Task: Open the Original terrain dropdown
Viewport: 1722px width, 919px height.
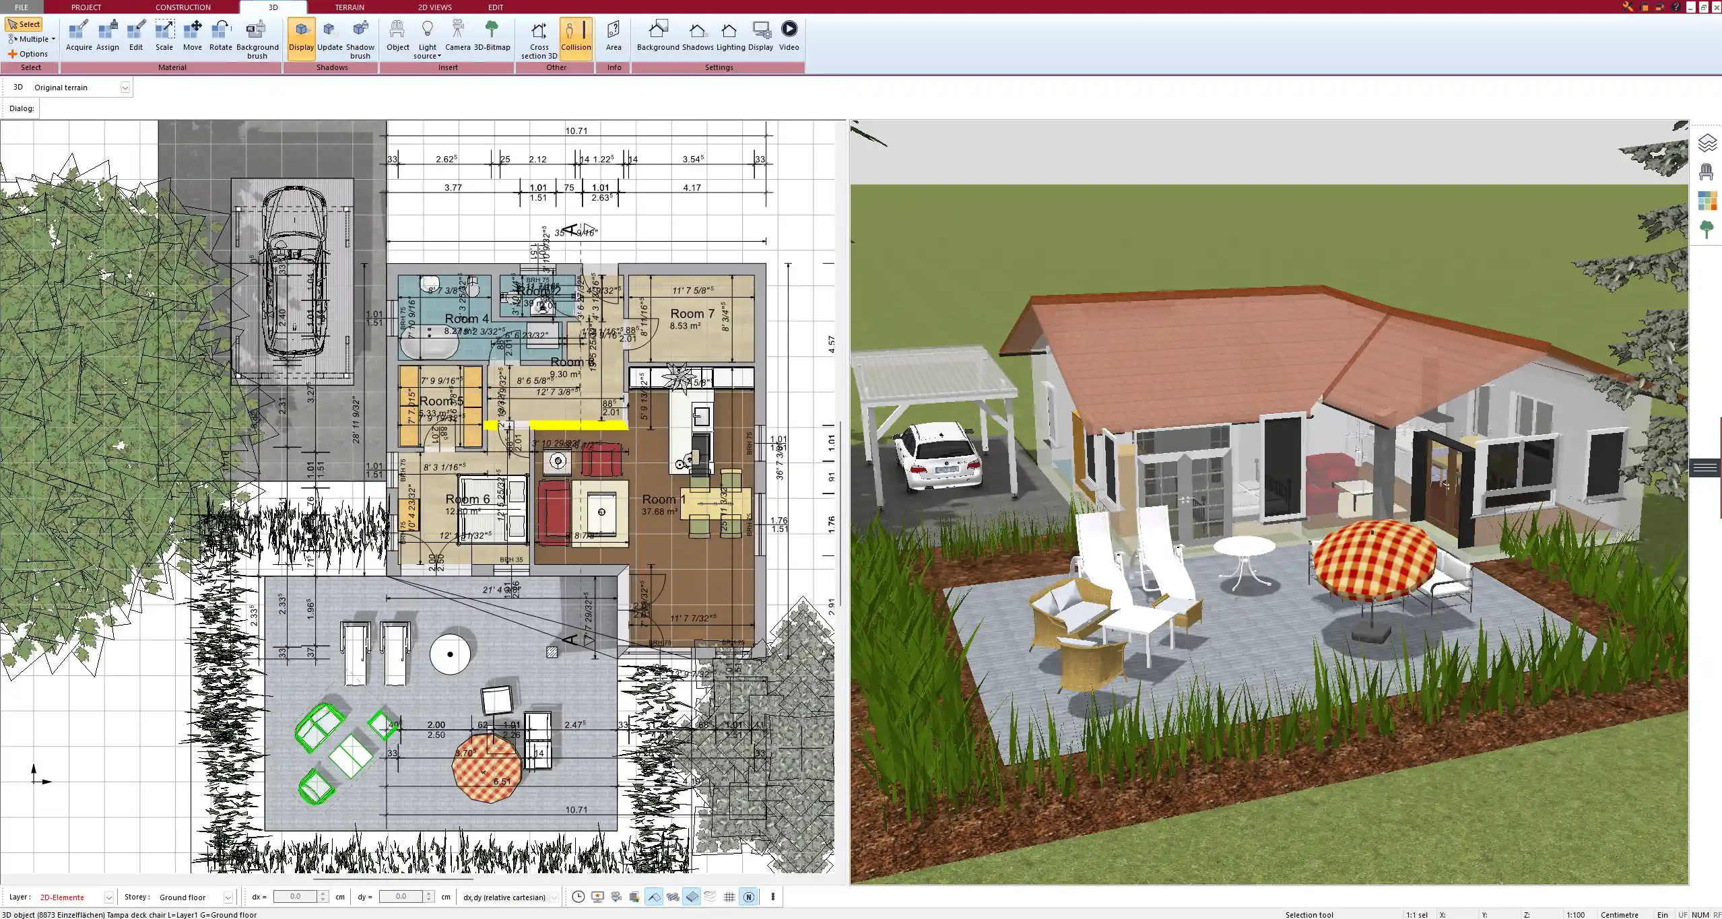Action: pos(125,88)
